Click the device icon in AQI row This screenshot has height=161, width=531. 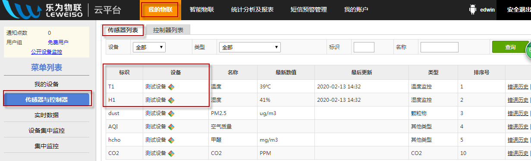coord(171,127)
